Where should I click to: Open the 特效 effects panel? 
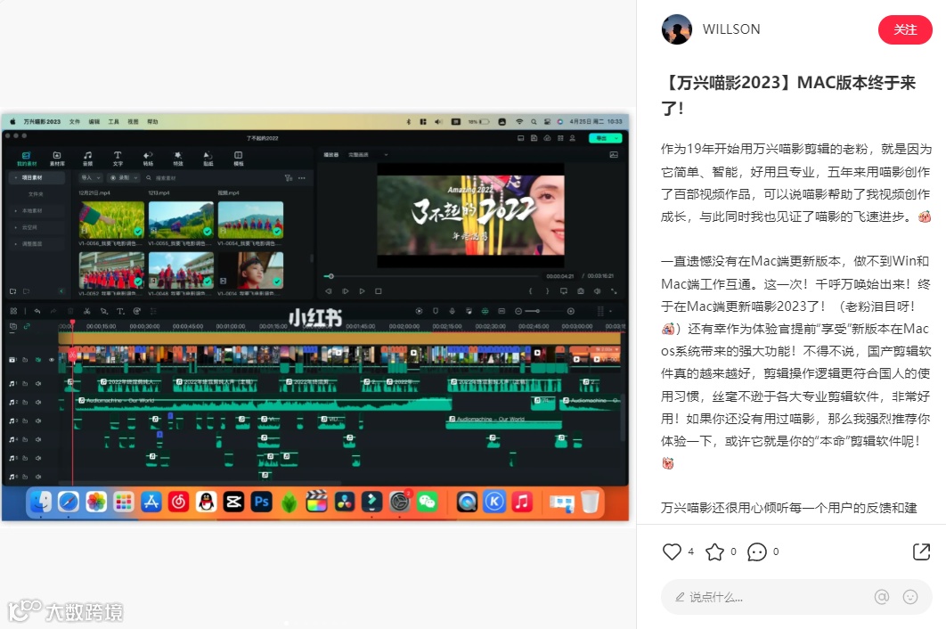[x=178, y=159]
